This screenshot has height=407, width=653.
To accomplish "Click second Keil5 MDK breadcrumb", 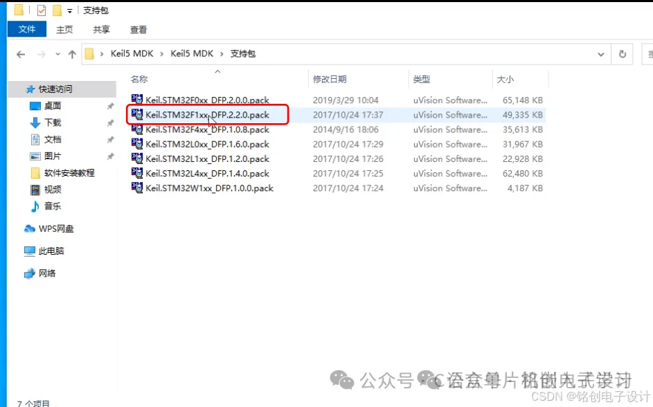I will tap(192, 54).
